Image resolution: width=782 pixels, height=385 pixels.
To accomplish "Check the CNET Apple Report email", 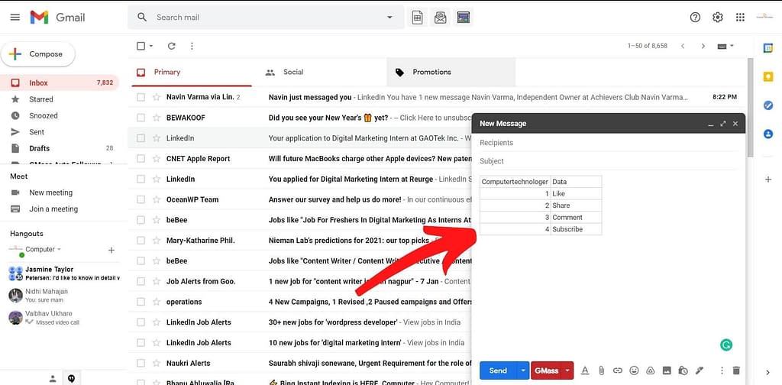I will [x=141, y=159].
